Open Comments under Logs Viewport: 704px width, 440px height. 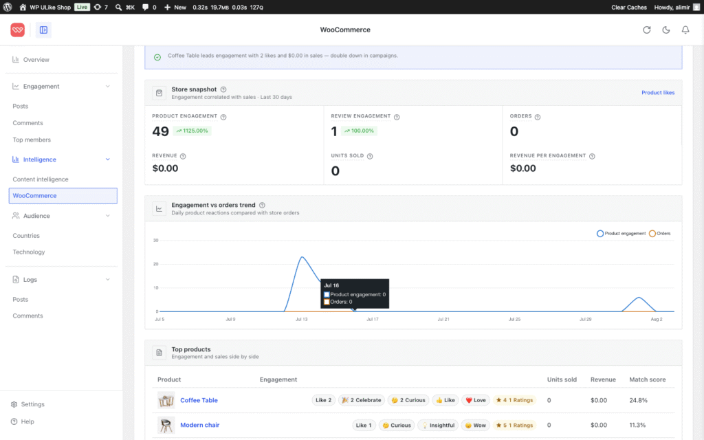[27, 316]
